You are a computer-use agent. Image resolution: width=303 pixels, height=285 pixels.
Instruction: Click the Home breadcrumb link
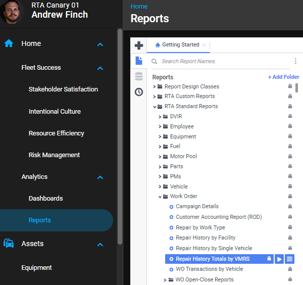139,7
